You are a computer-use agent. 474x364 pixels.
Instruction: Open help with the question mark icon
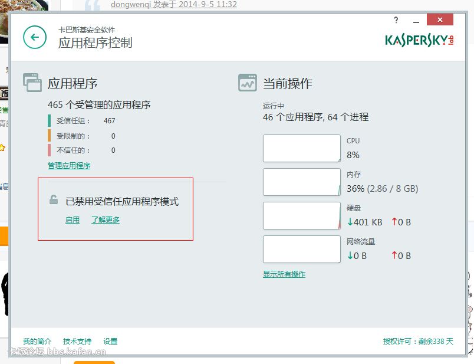click(x=396, y=20)
